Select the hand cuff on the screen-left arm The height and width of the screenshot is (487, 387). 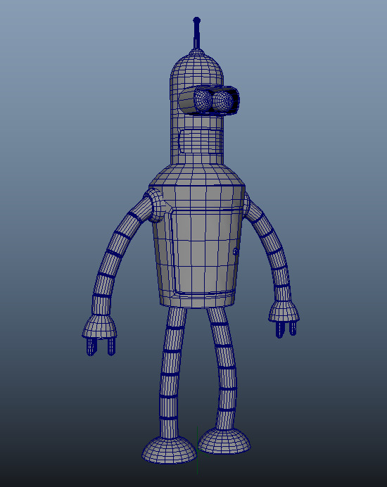[x=99, y=327]
